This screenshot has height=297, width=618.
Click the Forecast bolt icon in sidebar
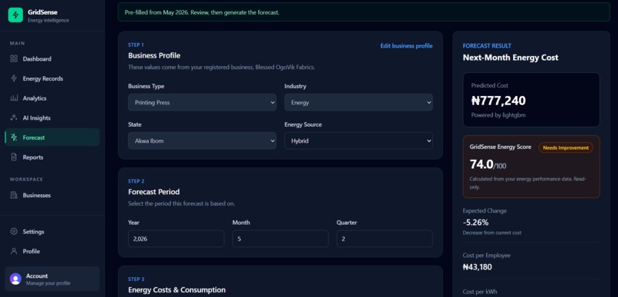click(x=14, y=137)
